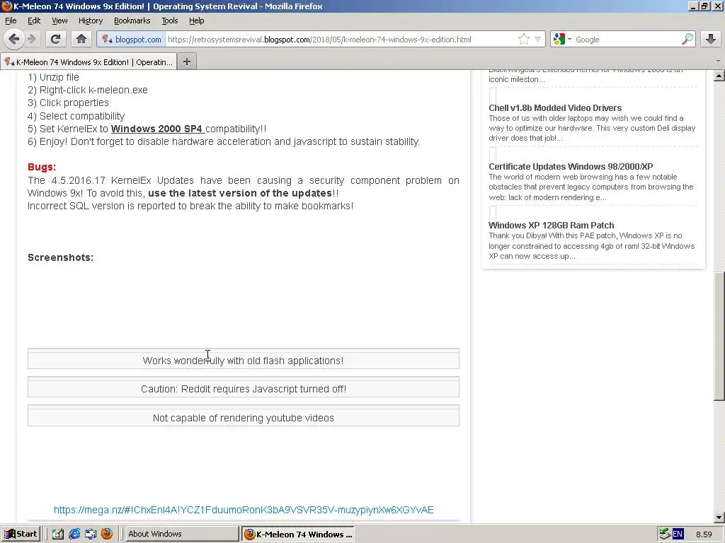Restore down the Firefox window
The height and width of the screenshot is (543, 725).
pos(704,6)
